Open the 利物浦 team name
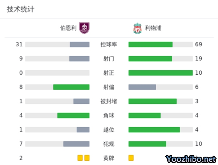This screenshot has height=165, width=218. pos(154,28)
